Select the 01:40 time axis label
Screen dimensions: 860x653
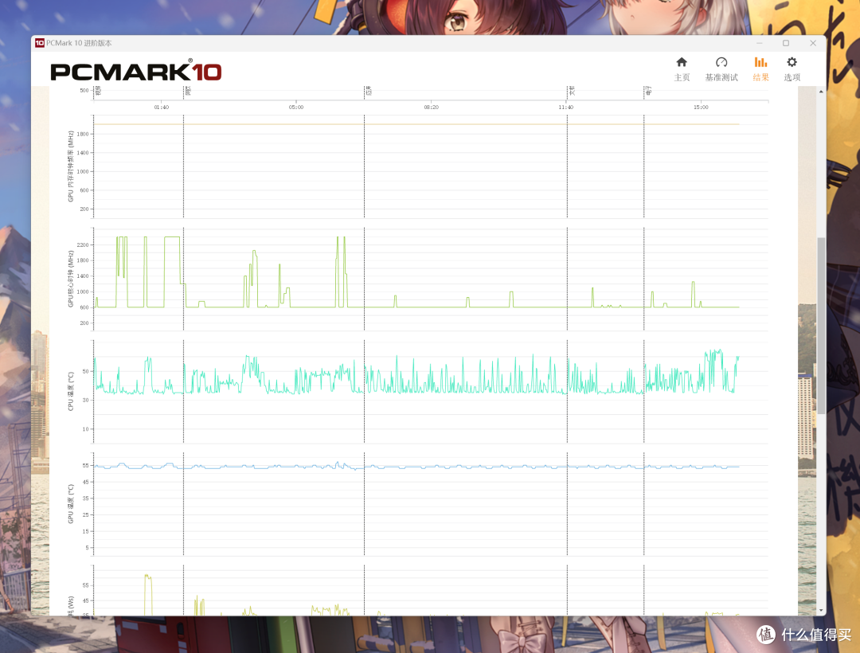coord(161,107)
